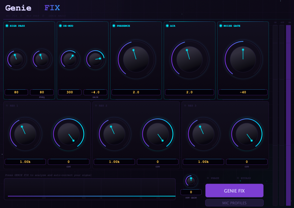Click the AIR value field 2.0
The width and height of the screenshot is (294, 208).
(x=189, y=92)
